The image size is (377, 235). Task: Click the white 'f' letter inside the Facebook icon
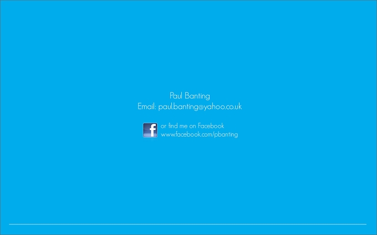152,130
